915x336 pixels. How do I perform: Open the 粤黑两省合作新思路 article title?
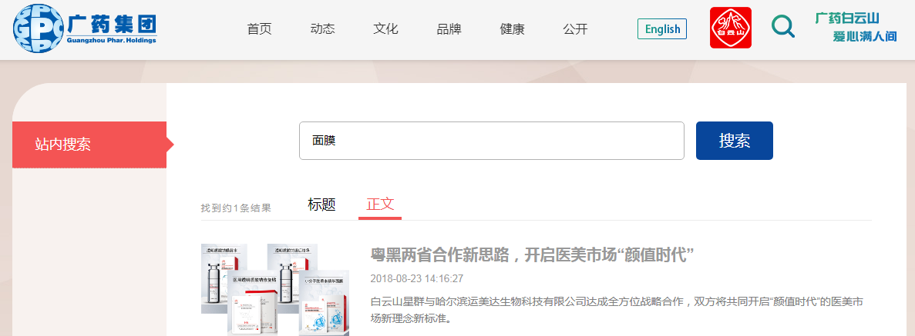coord(533,255)
